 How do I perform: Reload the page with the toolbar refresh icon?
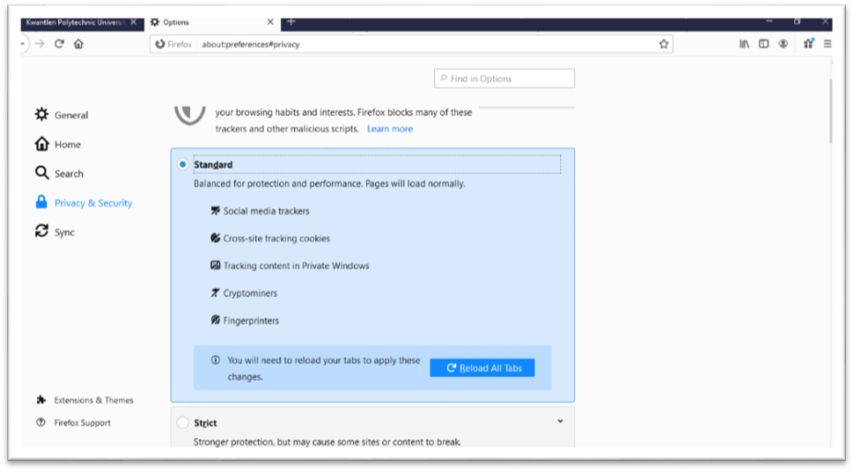click(x=60, y=43)
